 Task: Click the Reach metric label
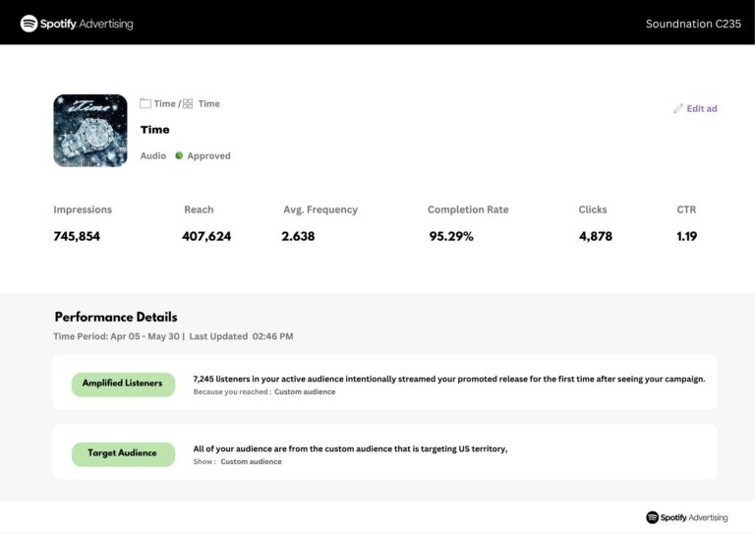pos(199,209)
